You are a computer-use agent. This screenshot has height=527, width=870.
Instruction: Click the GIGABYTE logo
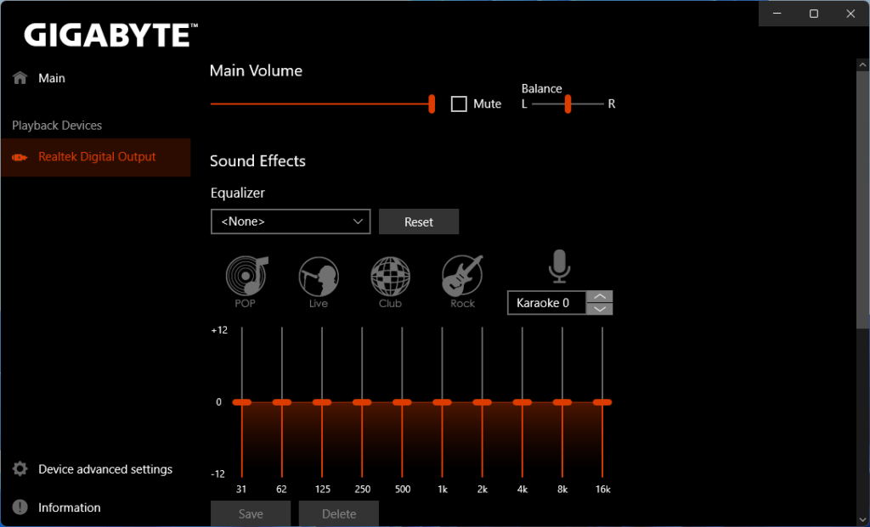[x=107, y=36]
